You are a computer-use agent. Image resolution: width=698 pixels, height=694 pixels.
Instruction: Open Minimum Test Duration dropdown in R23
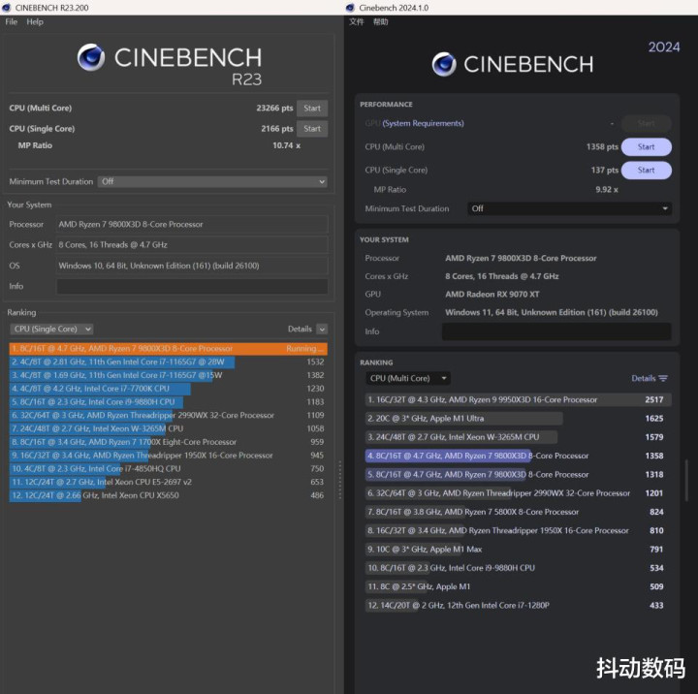coord(212,181)
